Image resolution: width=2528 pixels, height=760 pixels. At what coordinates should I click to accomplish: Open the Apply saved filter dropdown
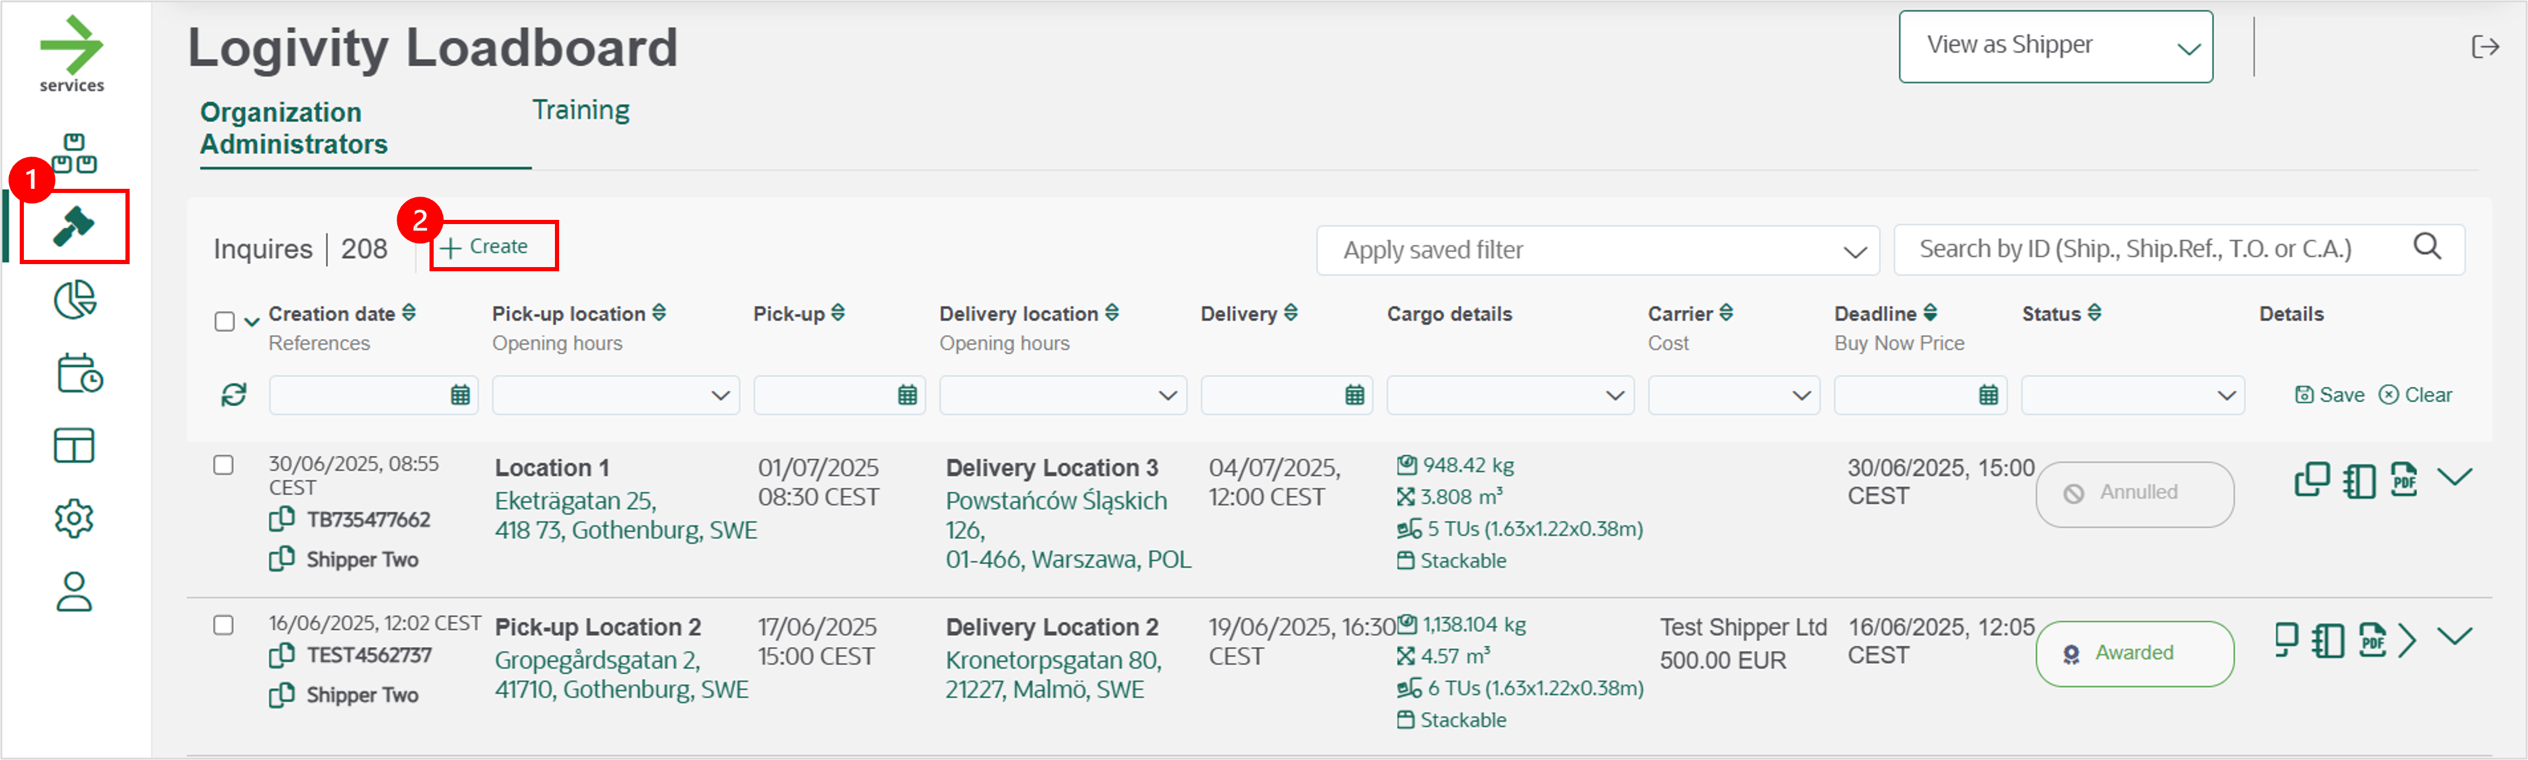click(1598, 250)
